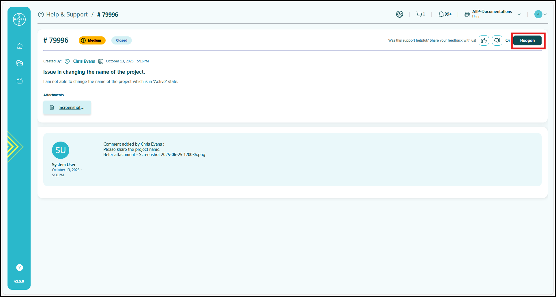Select the Projects folder icon in sidebar
556x297 pixels.
pyautogui.click(x=19, y=63)
